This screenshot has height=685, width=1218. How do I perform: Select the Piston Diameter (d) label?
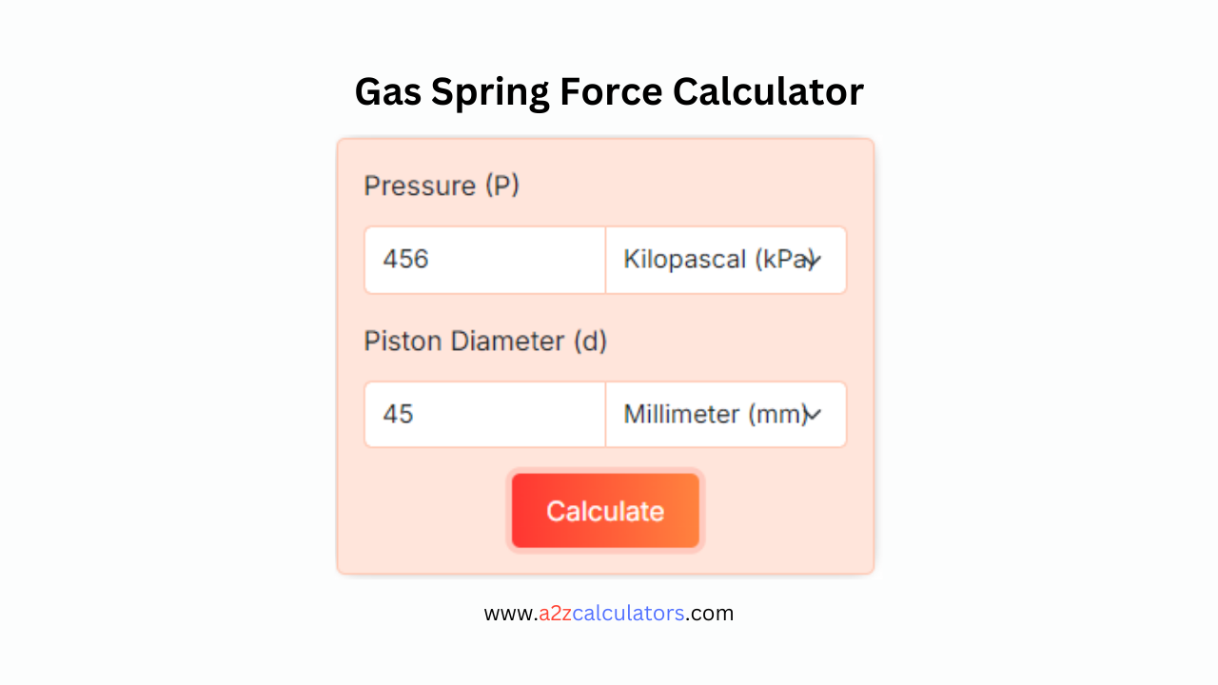tap(485, 341)
